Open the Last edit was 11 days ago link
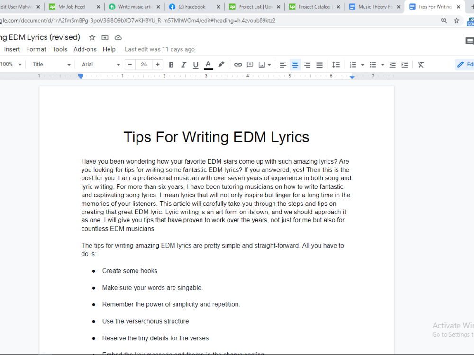The width and height of the screenshot is (474, 355). pos(160,49)
